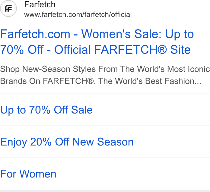This screenshot has height=192, width=210.
Task: Click the word "Women's" in the blue headline
Action: click(106, 34)
